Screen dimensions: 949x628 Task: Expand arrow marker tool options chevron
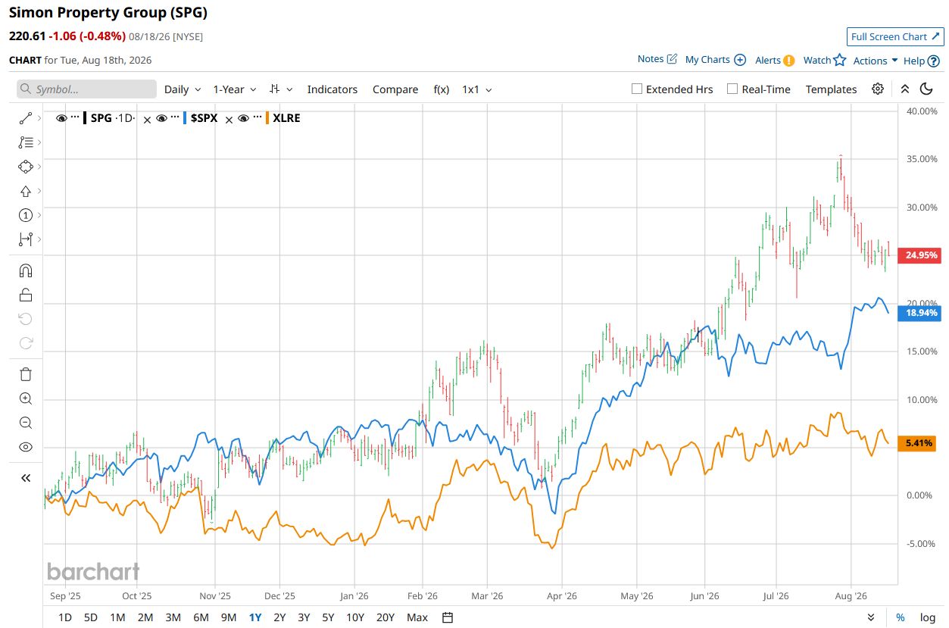click(39, 191)
